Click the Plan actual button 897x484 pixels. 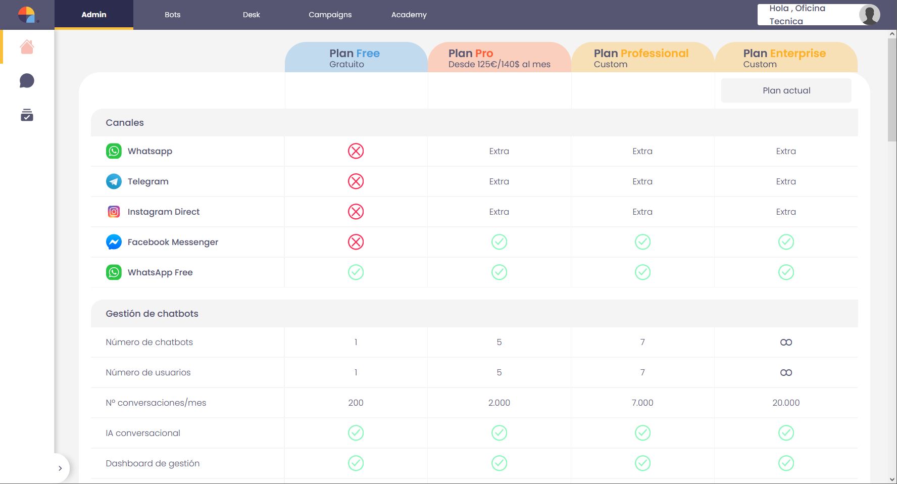(x=786, y=90)
